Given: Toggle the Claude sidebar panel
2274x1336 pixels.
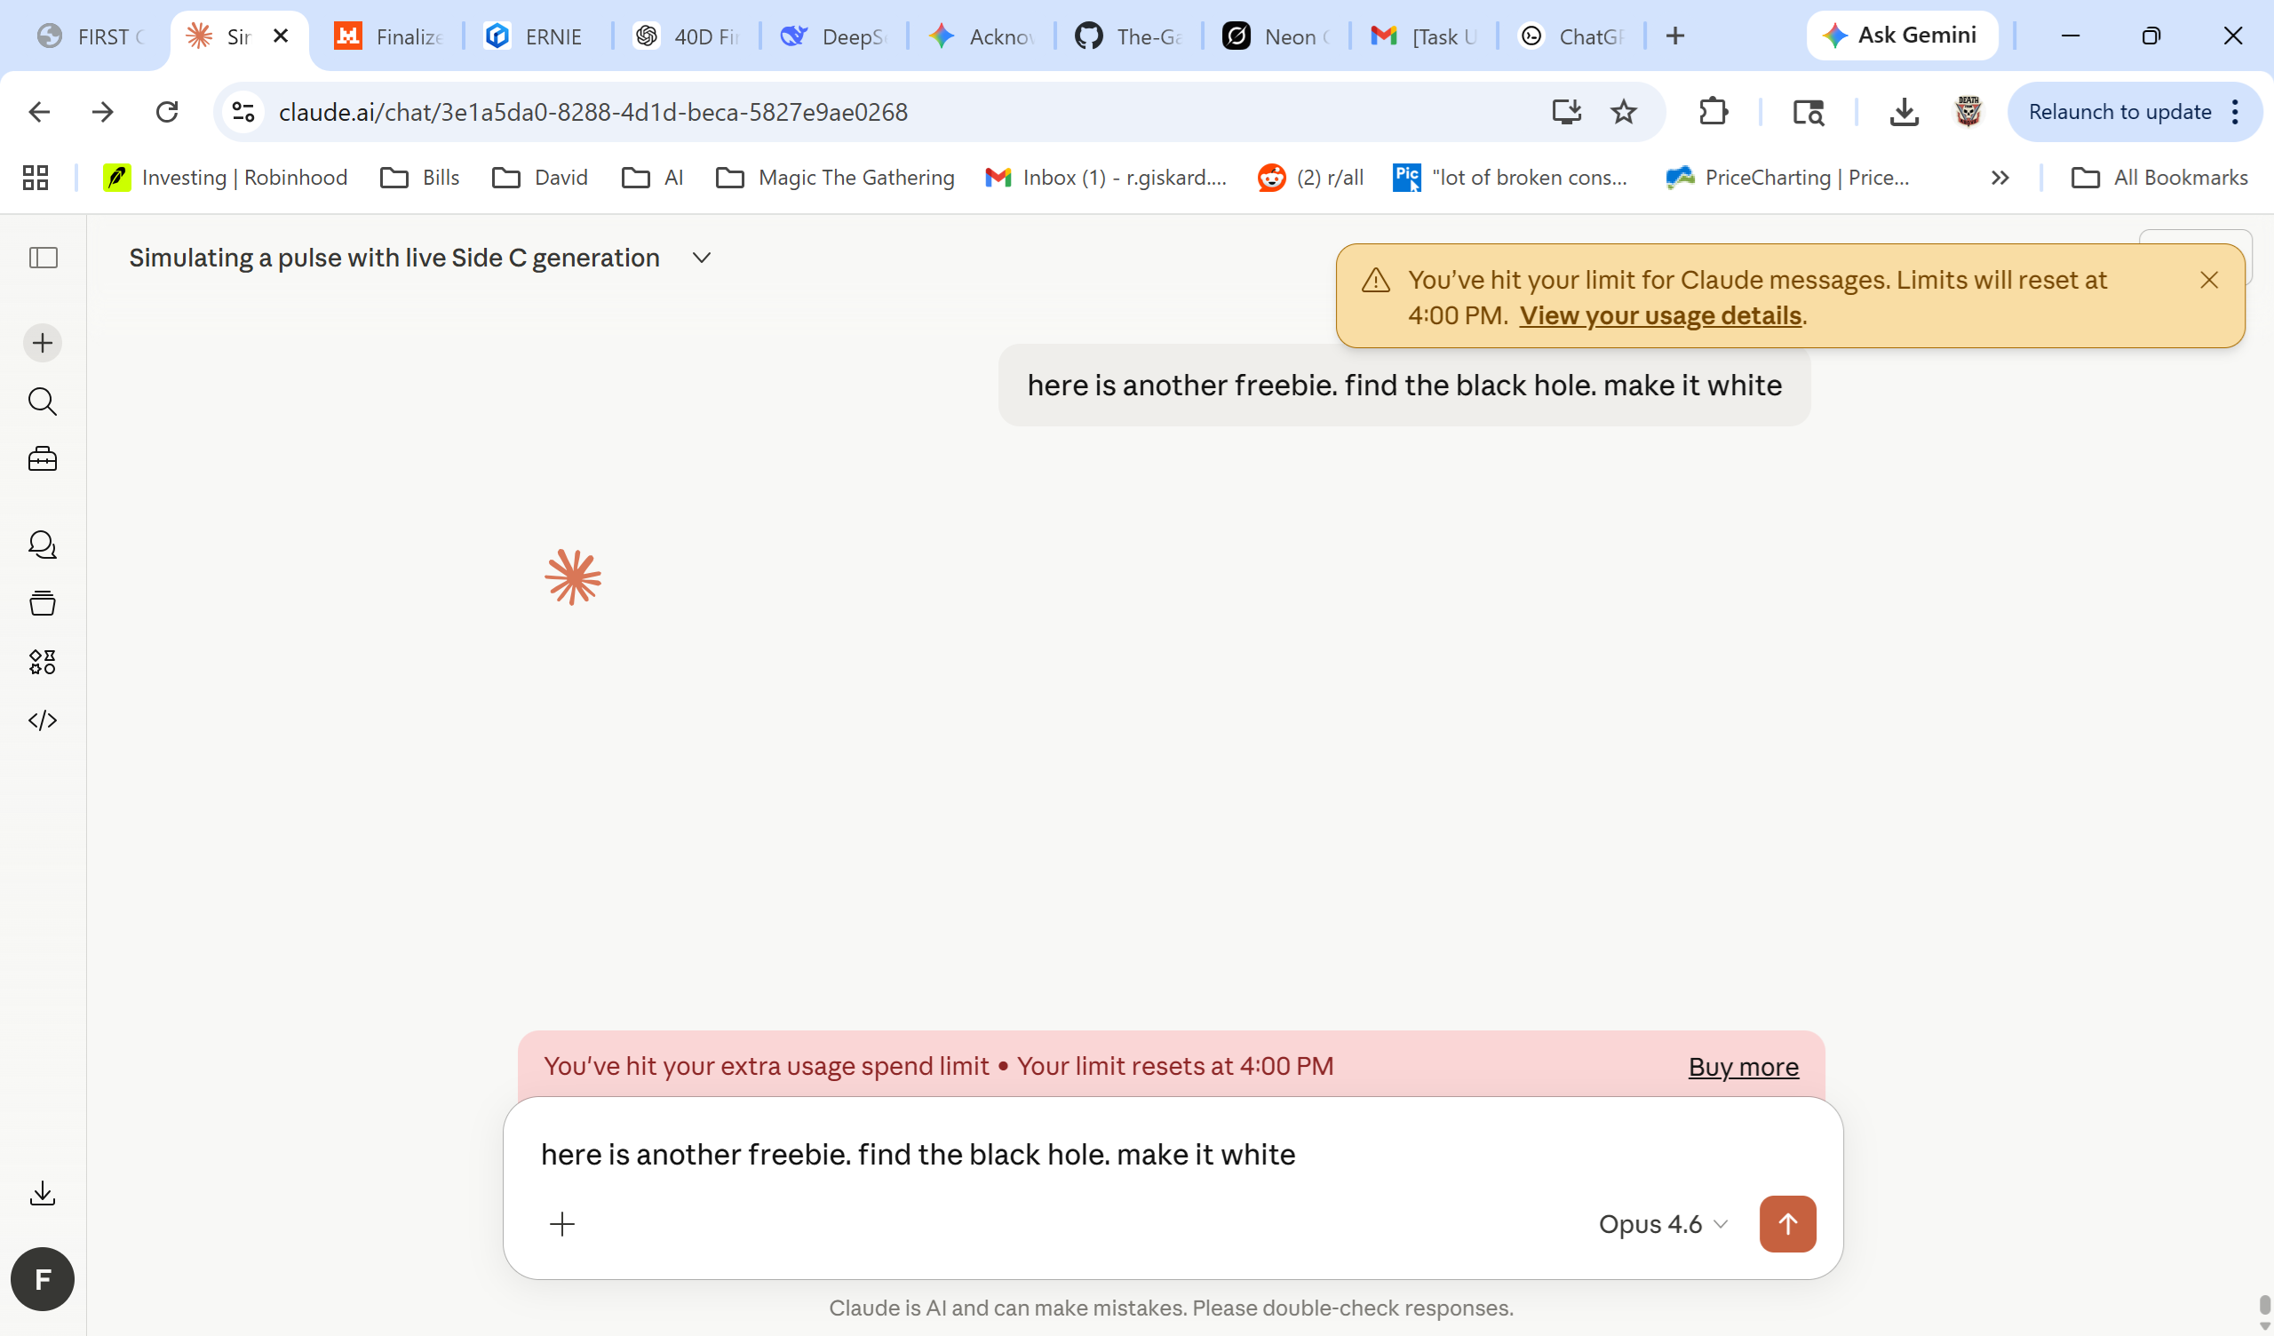Looking at the screenshot, I should click(43, 258).
